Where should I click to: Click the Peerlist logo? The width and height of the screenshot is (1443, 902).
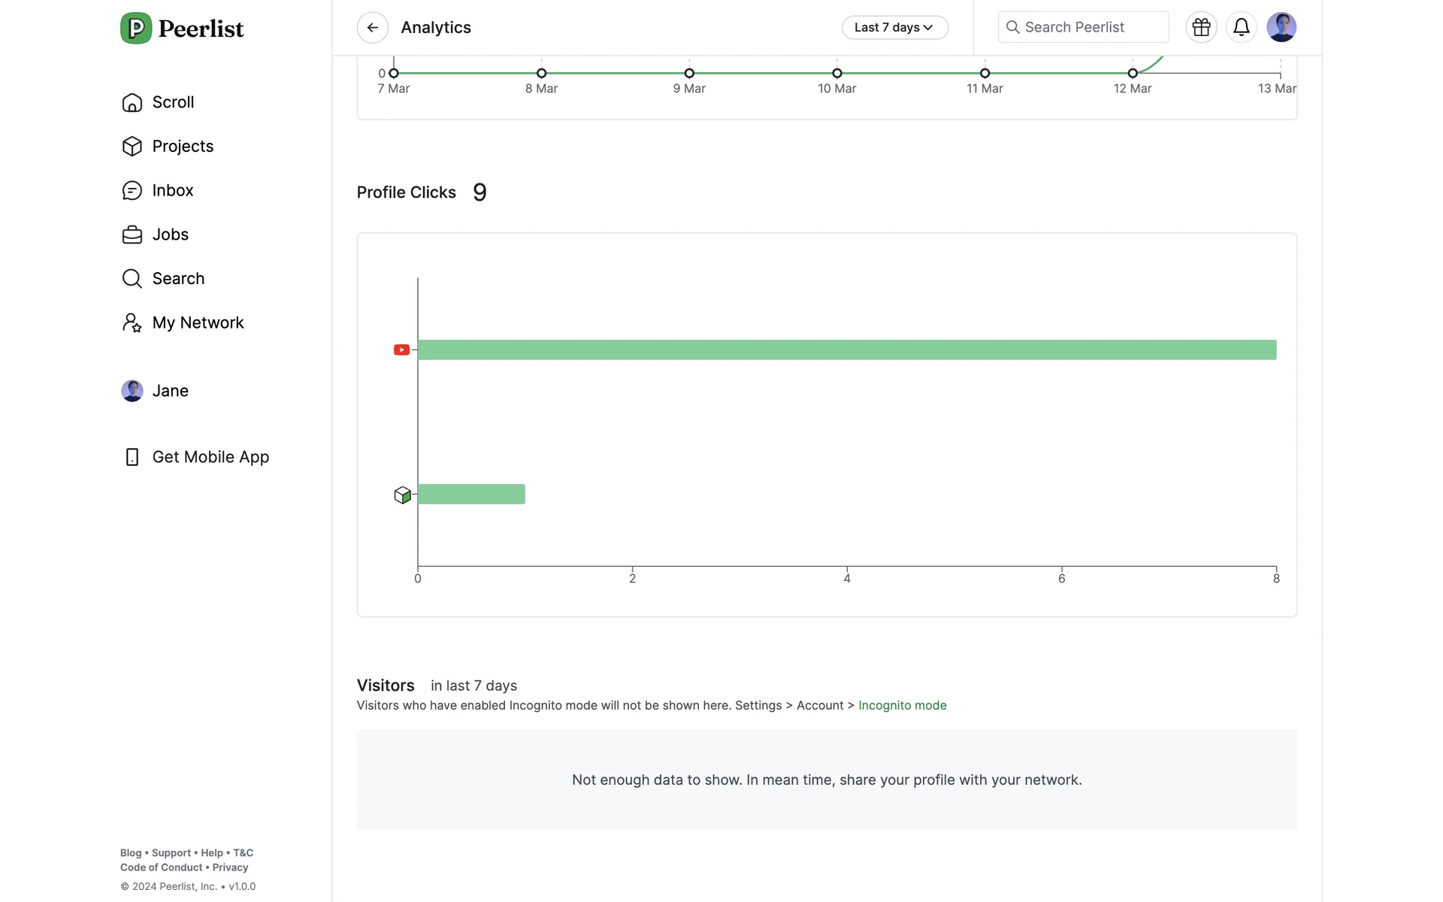(182, 29)
